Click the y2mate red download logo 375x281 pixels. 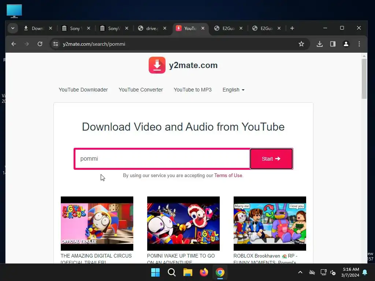pos(157,65)
